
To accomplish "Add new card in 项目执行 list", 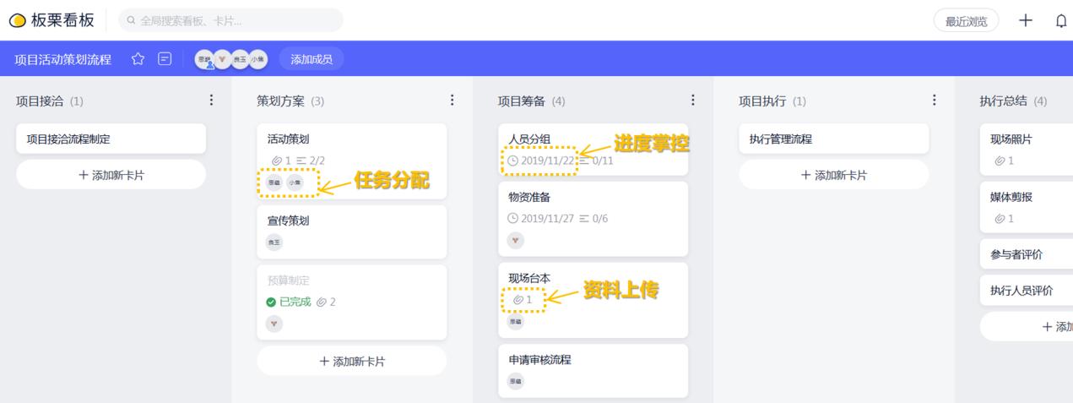I will click(x=834, y=175).
